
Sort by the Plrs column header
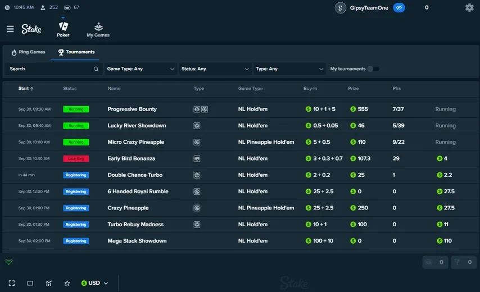(x=396, y=89)
